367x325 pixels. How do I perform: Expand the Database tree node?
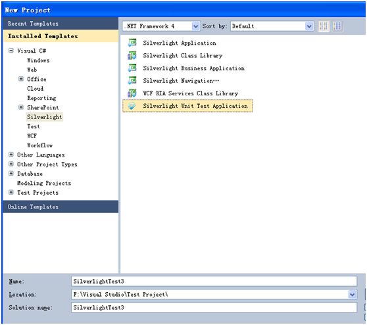(11, 174)
